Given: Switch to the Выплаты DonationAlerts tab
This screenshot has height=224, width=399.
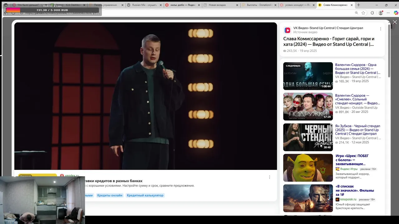Looking at the screenshot, I should point(259,5).
